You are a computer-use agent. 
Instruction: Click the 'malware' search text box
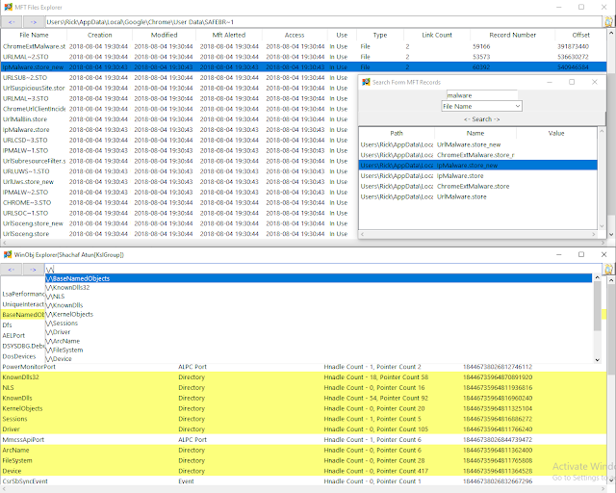pyautogui.click(x=482, y=95)
